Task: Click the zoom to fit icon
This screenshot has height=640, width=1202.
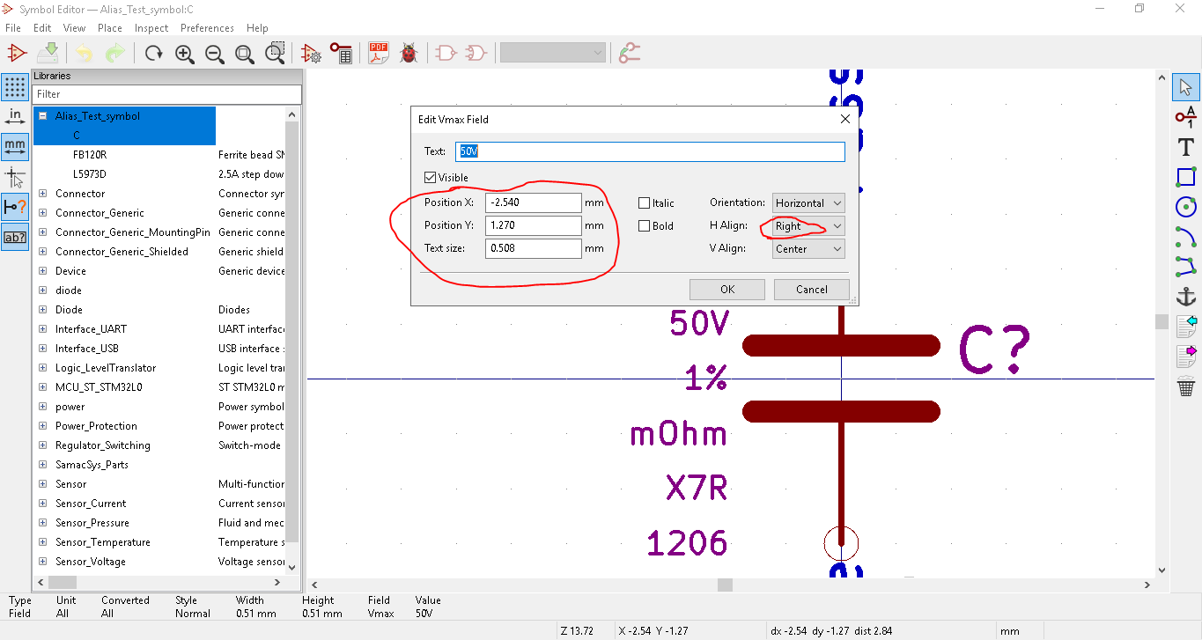Action: tap(245, 54)
